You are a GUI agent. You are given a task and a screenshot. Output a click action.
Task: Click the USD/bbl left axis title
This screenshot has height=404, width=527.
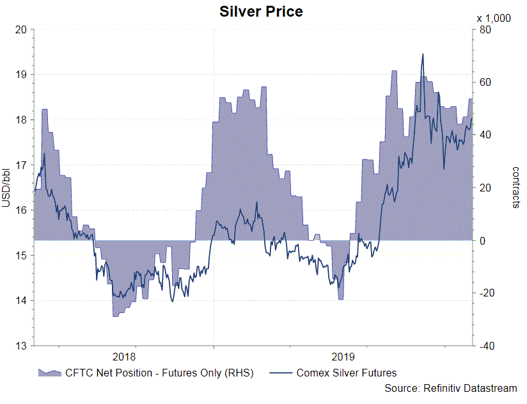coord(6,187)
